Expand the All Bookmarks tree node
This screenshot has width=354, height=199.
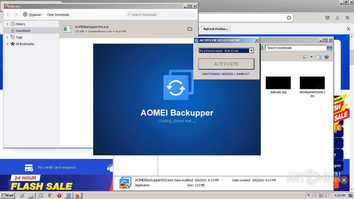[x=7, y=44]
